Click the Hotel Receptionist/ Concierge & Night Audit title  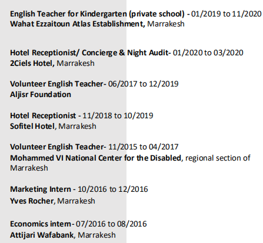click(x=89, y=53)
